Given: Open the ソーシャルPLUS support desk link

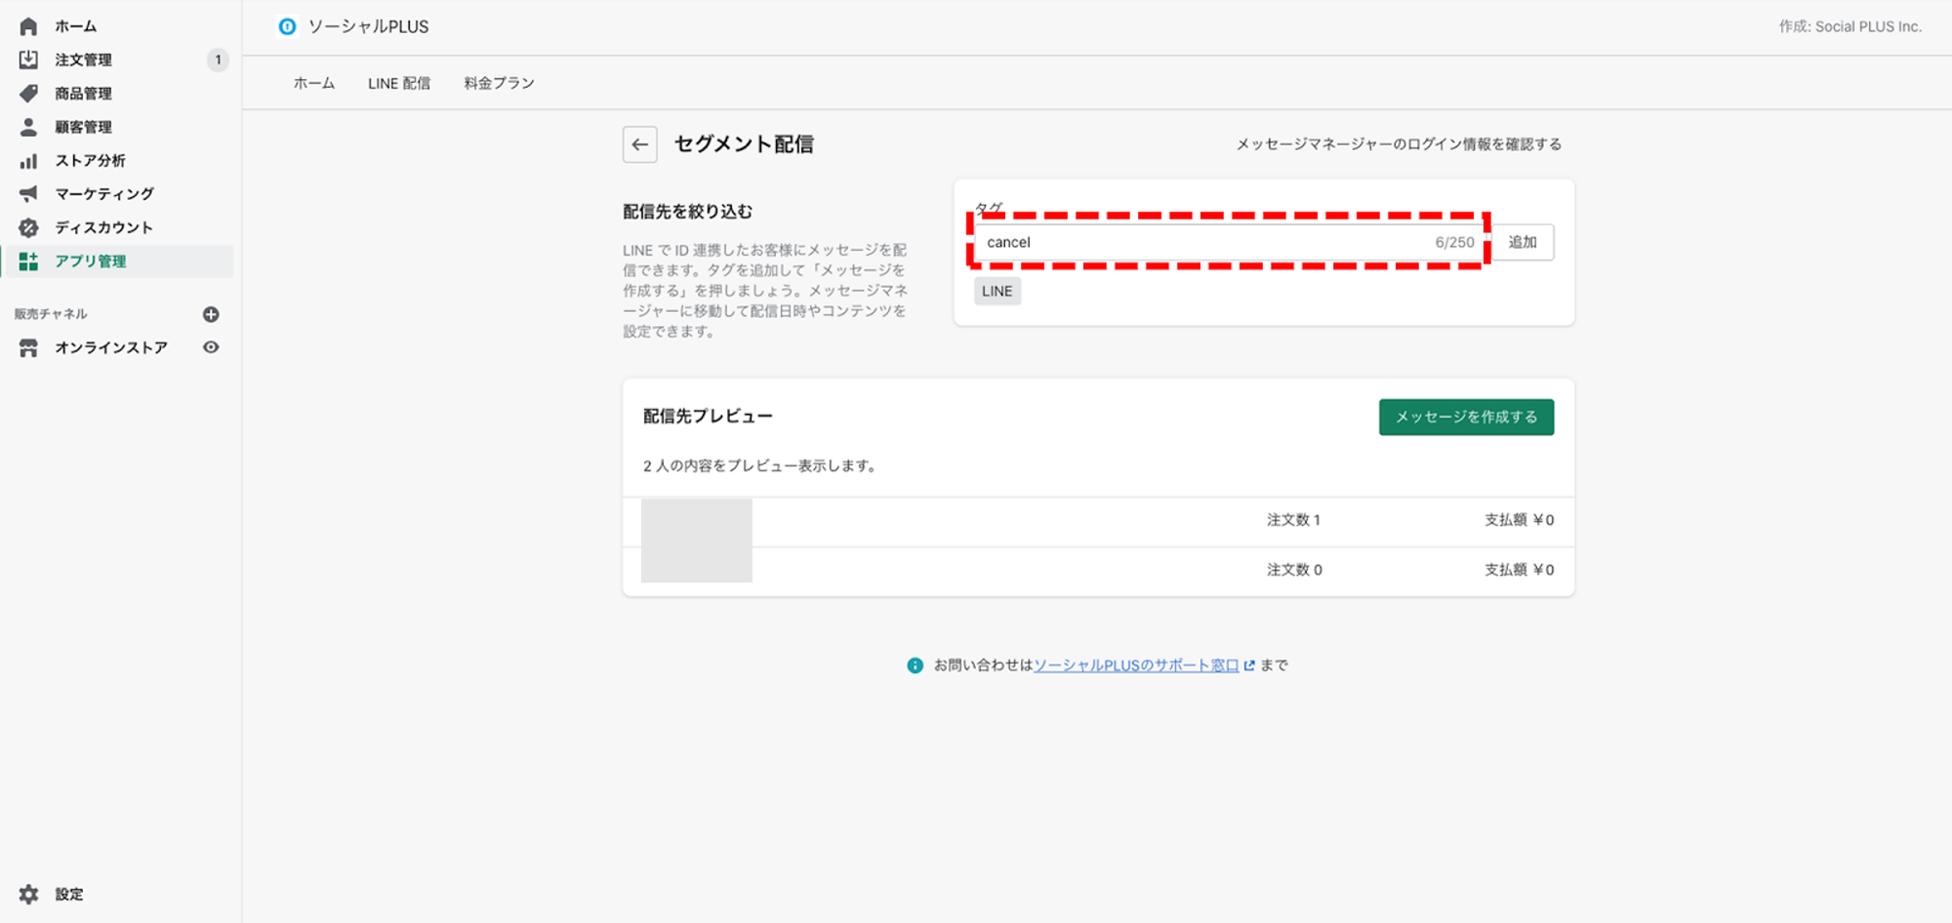Looking at the screenshot, I should [1136, 665].
